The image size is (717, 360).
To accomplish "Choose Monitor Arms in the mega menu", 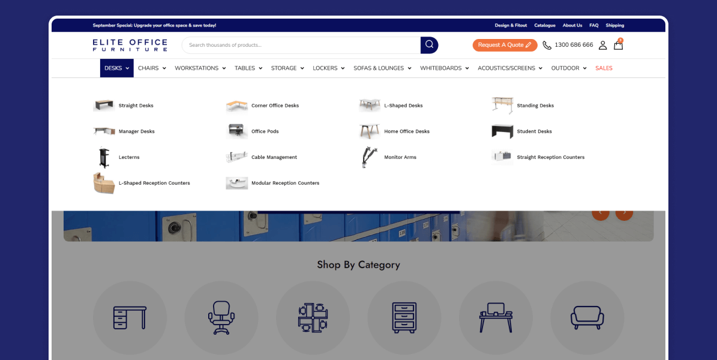I will click(x=400, y=157).
